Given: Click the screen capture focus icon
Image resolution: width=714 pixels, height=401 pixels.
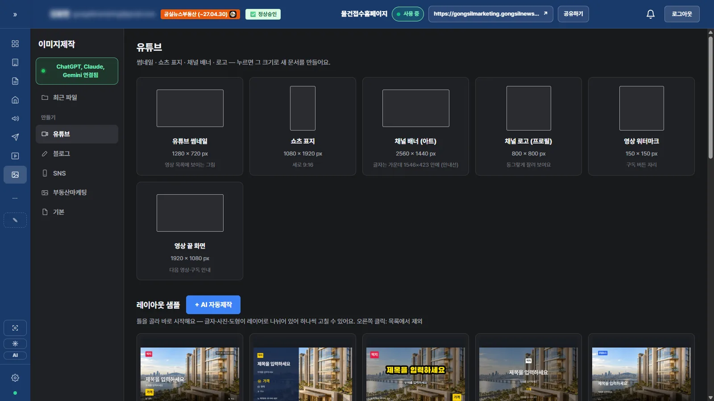Looking at the screenshot, I should click(x=15, y=328).
